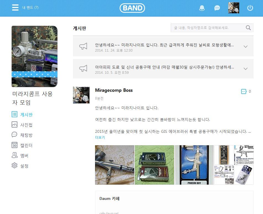Open the chat bubble icon in header

(x=217, y=8)
